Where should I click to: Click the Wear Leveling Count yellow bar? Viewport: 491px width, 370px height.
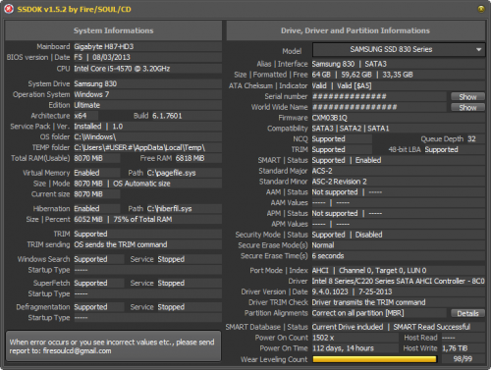[374, 359]
